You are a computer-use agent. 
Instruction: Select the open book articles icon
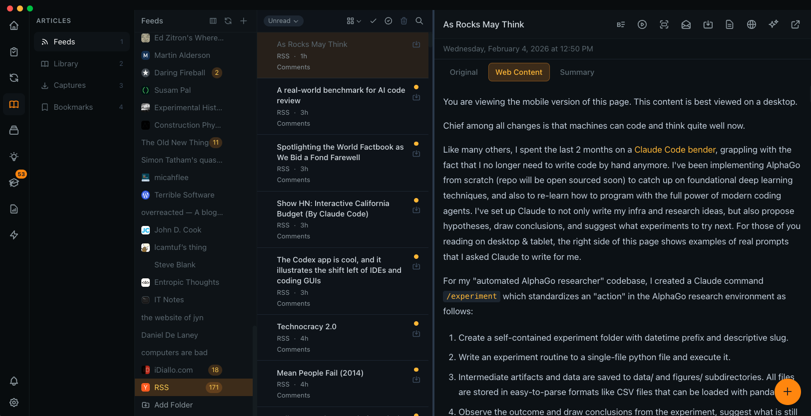[14, 104]
